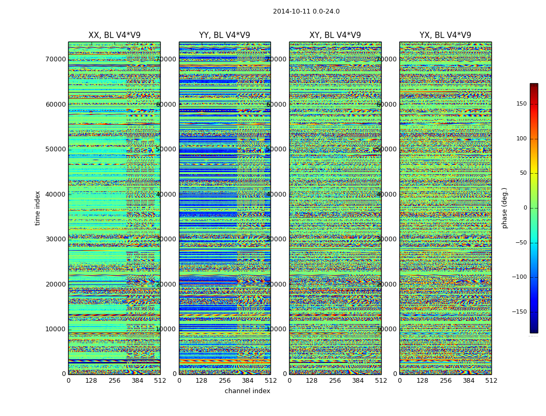Screen dimensions: 546x416
Task: Click the colorbar tick label '−100'
Action: [x=518, y=277]
